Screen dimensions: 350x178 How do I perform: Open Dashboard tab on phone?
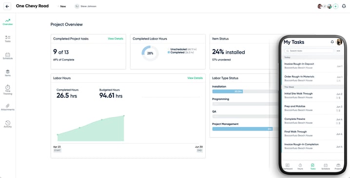pyautogui.click(x=287, y=167)
